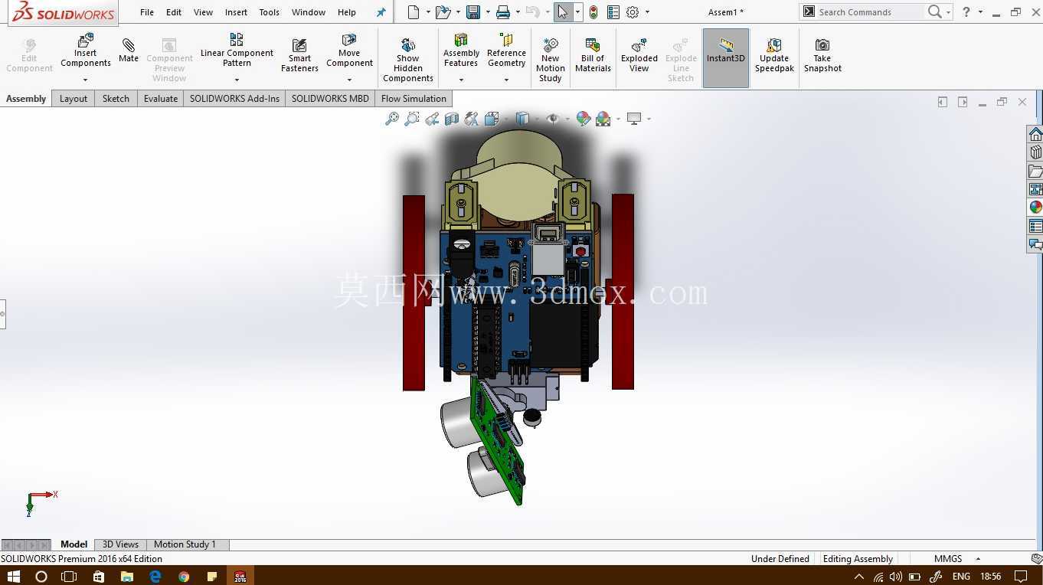1043x585 pixels.
Task: Open Apply Scene icon
Action: click(603, 119)
